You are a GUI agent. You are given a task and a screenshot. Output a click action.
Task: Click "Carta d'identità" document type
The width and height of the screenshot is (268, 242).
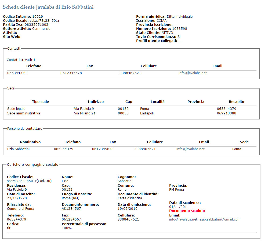130,198
